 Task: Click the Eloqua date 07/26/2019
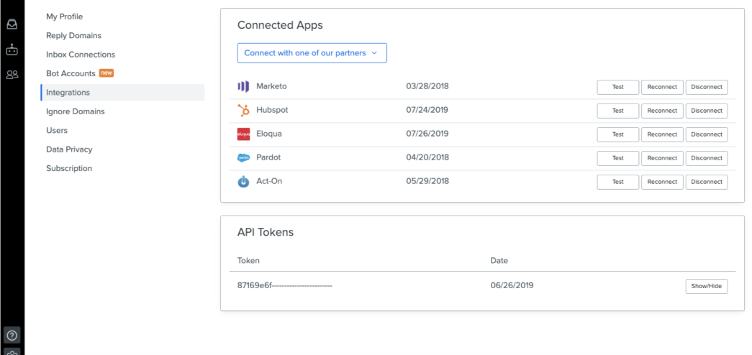[427, 134]
